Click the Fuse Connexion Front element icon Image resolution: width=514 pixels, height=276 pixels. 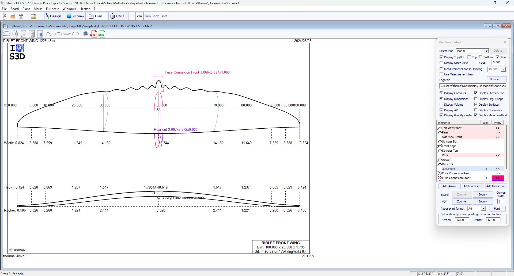(440, 178)
